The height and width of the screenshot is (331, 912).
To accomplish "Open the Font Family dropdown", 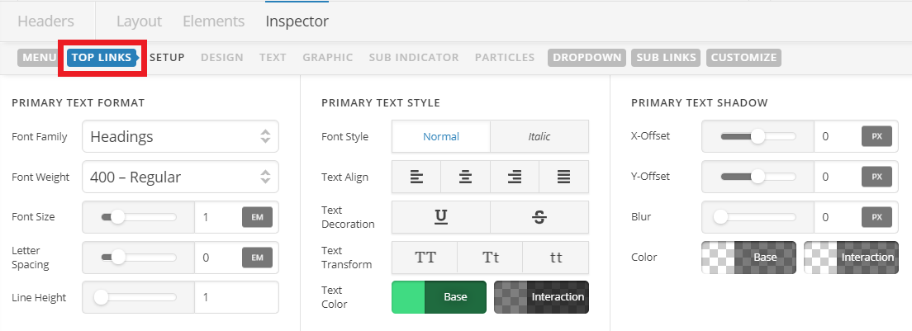I will 180,136.
